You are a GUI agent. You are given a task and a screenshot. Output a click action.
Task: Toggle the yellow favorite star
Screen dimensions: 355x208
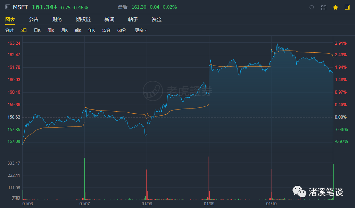pyautogui.click(x=336, y=7)
